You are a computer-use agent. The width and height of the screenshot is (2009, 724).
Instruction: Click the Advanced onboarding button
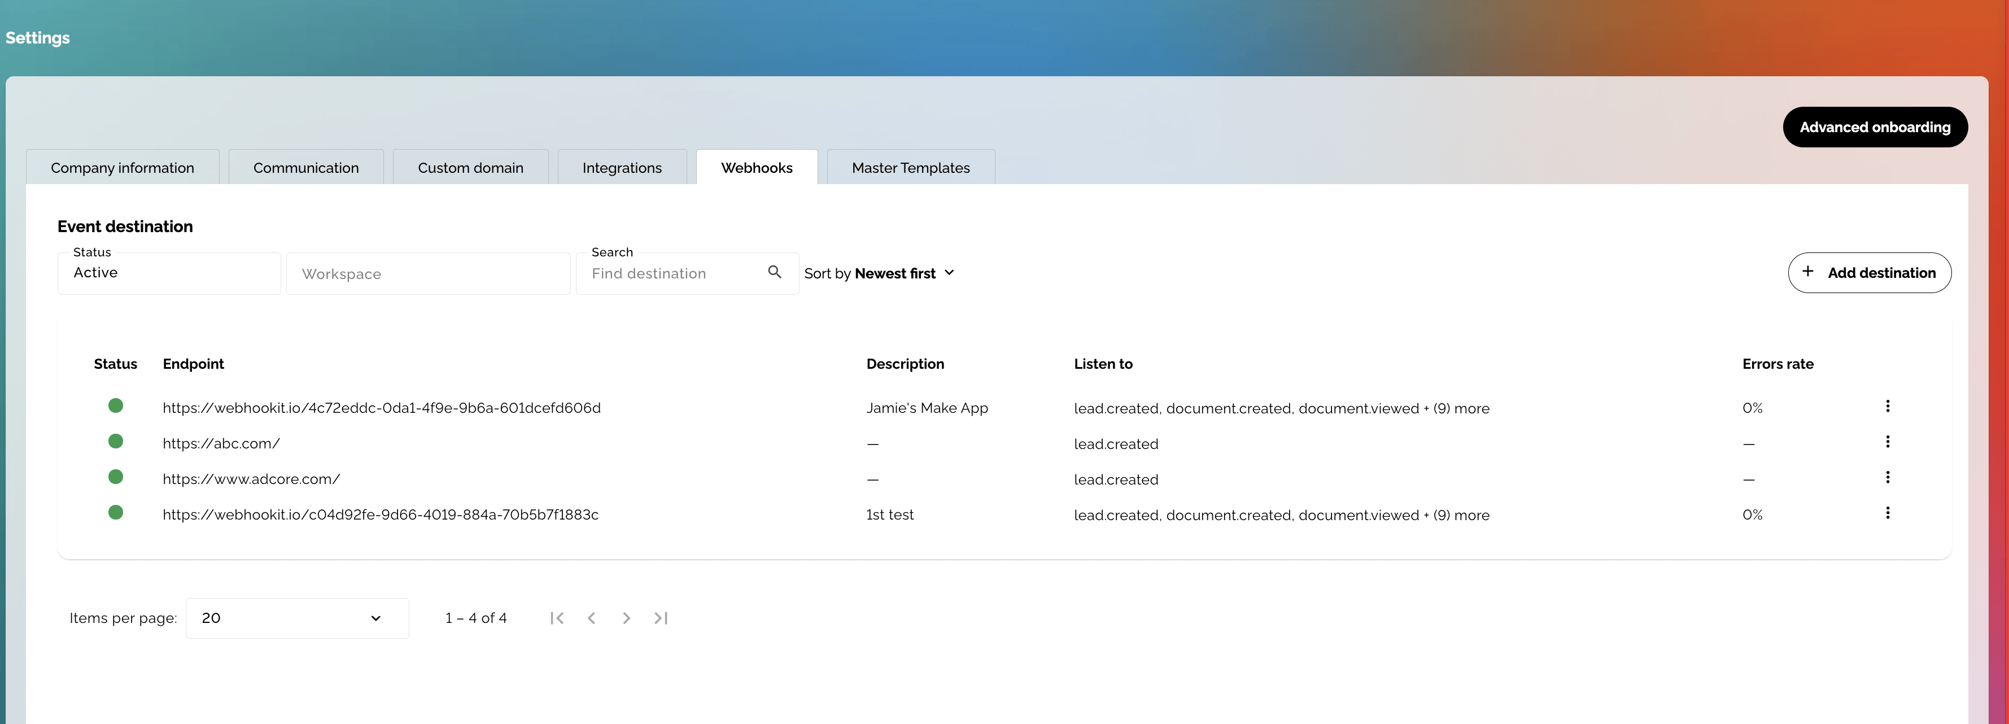tap(1874, 127)
